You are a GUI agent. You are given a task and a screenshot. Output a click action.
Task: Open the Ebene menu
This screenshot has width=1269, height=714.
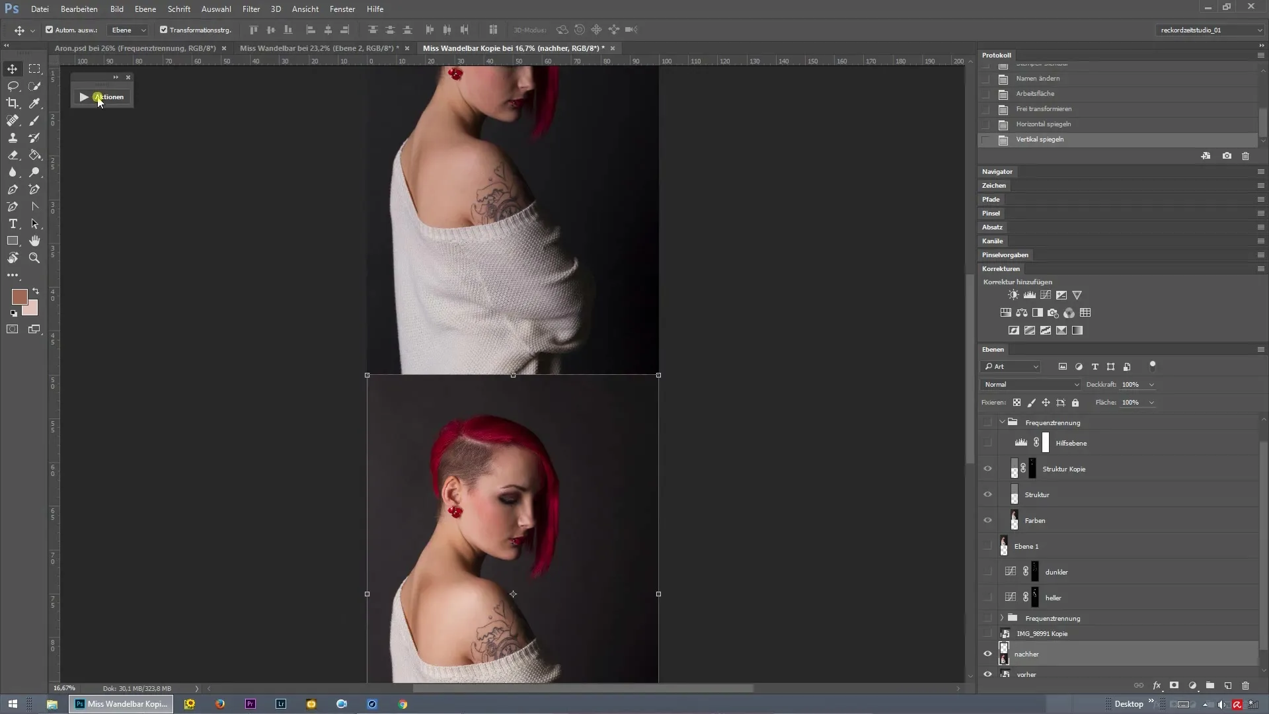pyautogui.click(x=145, y=9)
